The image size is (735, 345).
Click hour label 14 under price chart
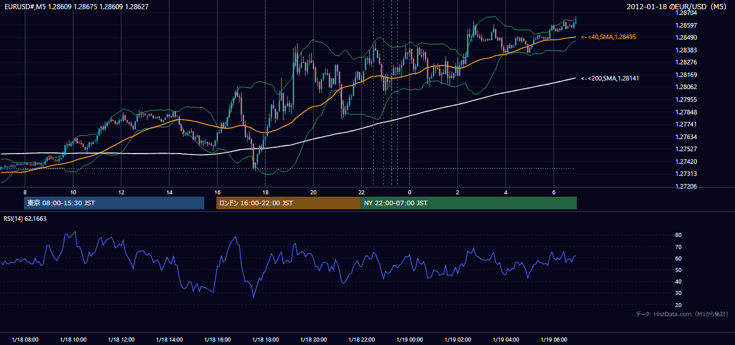tap(169, 191)
